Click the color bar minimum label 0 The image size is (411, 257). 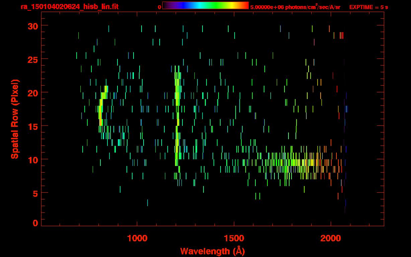coord(160,7)
